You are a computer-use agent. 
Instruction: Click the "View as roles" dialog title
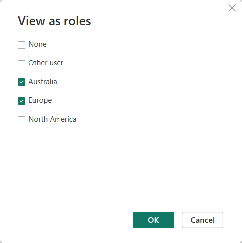click(55, 21)
